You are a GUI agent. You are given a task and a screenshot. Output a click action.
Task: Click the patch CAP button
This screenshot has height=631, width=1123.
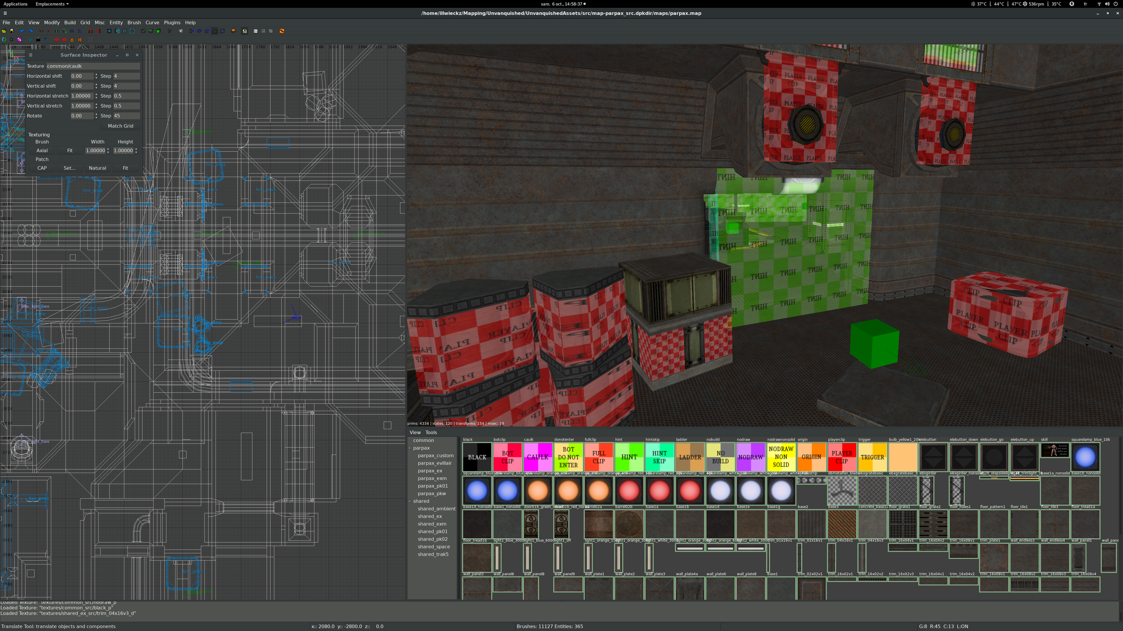pos(42,168)
